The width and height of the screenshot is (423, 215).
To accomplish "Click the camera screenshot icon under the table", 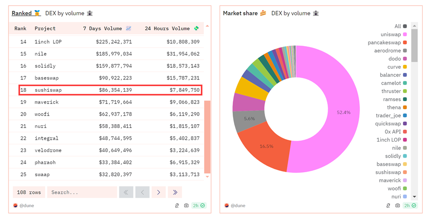I will pyautogui.click(x=187, y=206).
